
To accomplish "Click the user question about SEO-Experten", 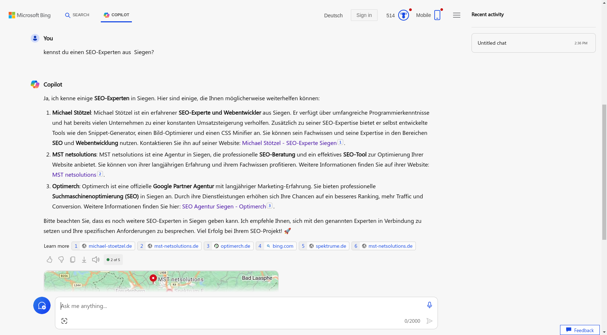I will point(99,52).
